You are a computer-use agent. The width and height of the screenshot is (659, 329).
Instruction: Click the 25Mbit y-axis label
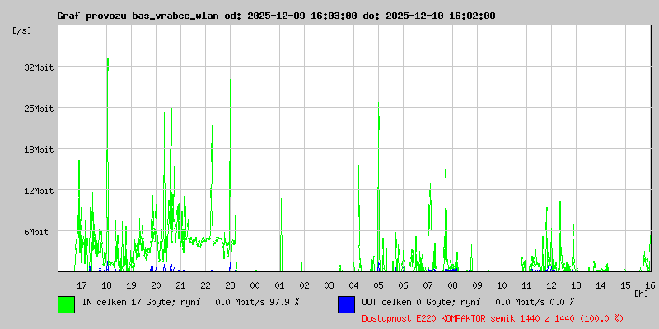[x=39, y=109]
